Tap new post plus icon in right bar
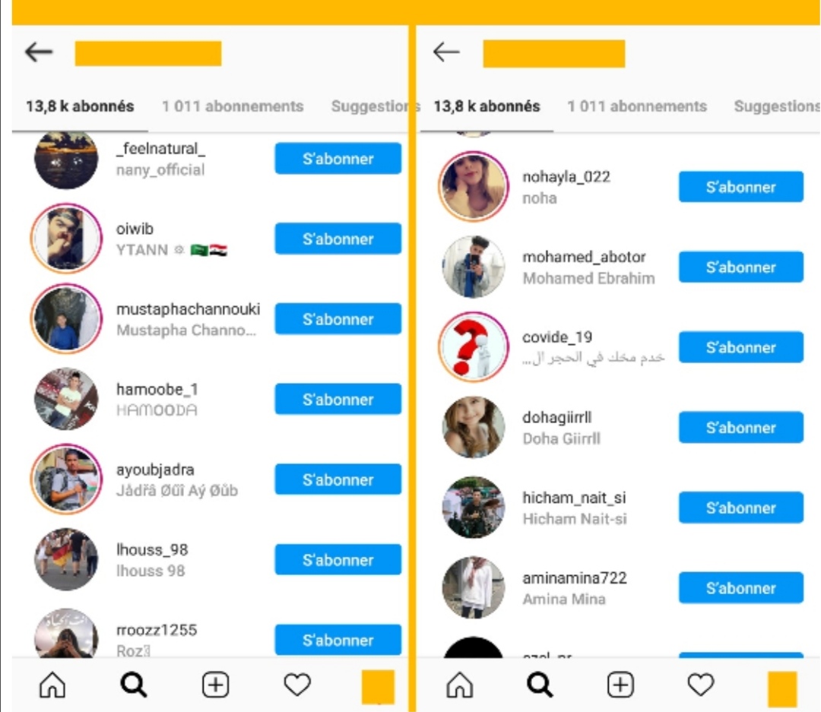Image resolution: width=821 pixels, height=712 pixels. click(x=620, y=685)
